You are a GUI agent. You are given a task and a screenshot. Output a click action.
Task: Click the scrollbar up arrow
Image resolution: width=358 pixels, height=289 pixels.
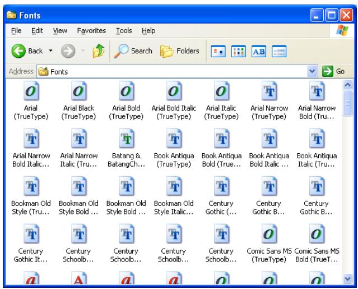(347, 85)
